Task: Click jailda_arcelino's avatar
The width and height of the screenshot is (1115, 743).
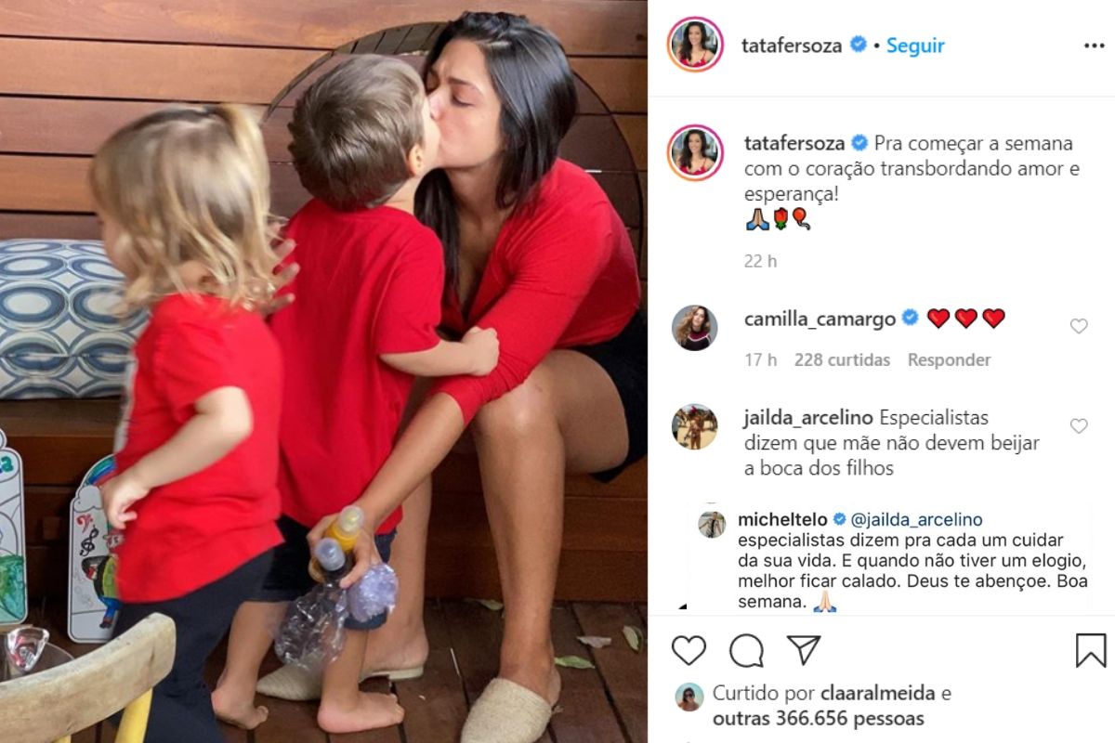Action: (695, 427)
